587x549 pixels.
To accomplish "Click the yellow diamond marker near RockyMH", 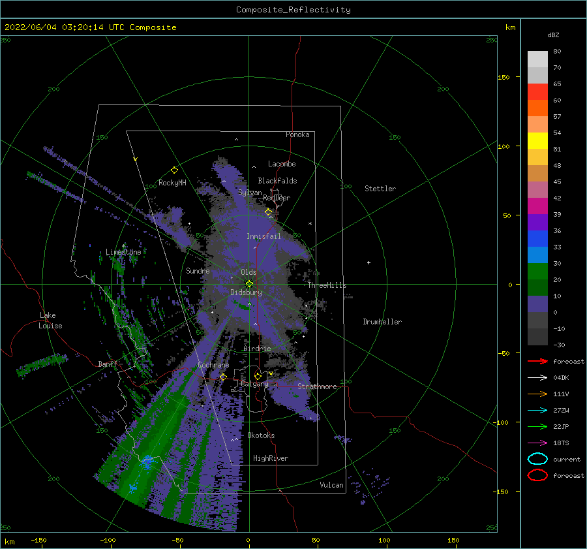I will point(174,170).
